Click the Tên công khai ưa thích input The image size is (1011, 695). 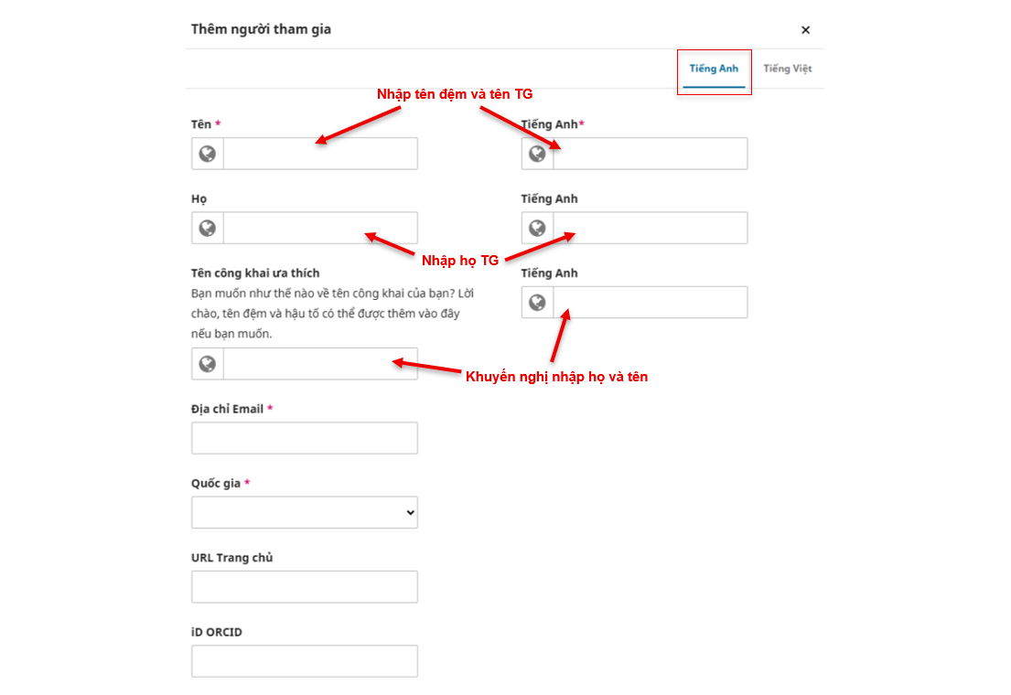[320, 364]
